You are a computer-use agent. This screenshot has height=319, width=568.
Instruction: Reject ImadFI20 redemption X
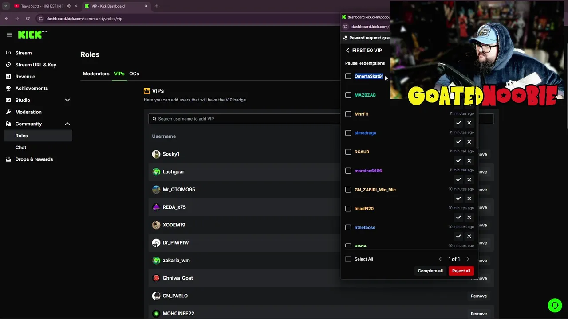[469, 218]
